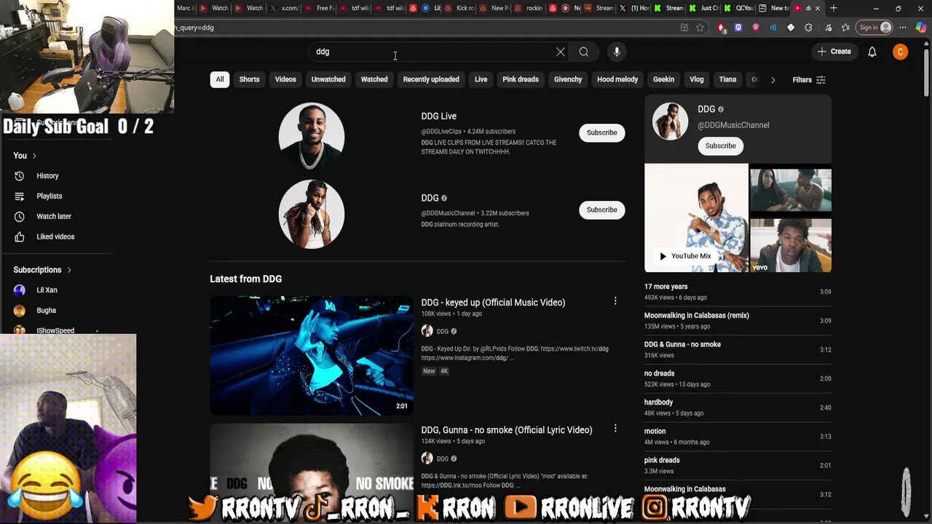The width and height of the screenshot is (932, 524).
Task: Open the Create menu
Action: tap(834, 52)
